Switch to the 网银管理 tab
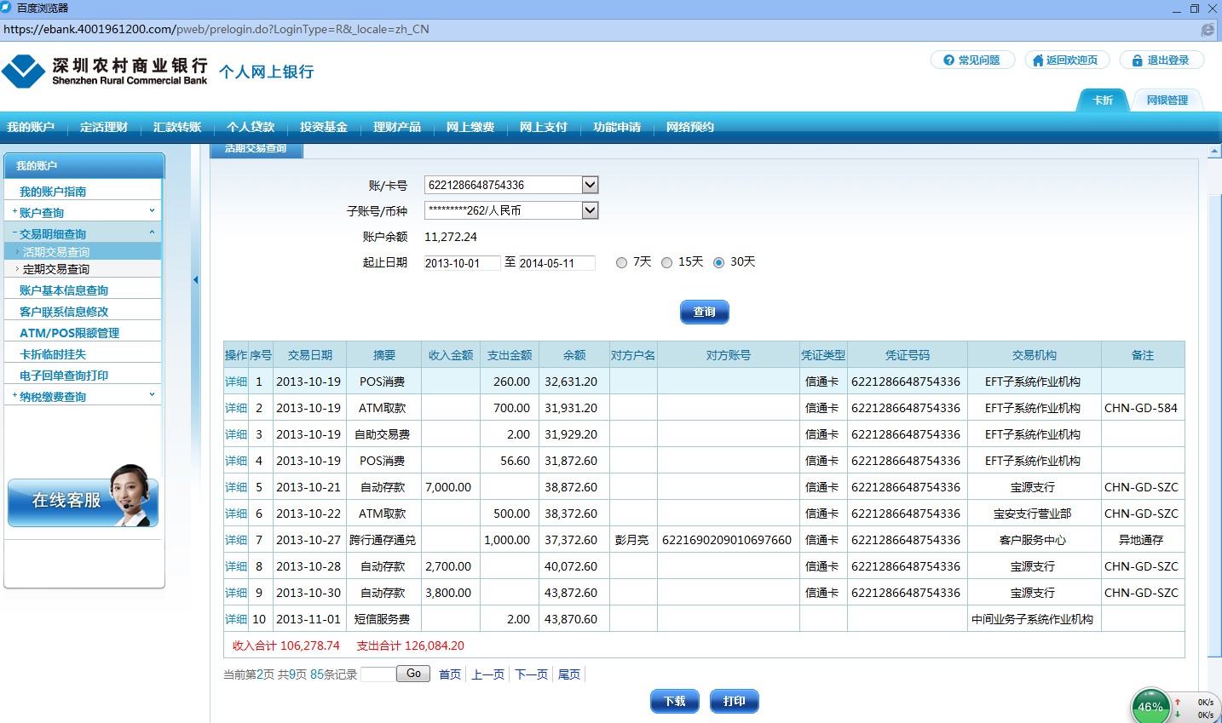Screen dimensions: 1222x723 point(1167,100)
